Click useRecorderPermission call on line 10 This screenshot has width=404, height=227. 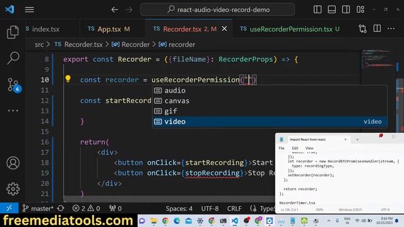pos(195,80)
